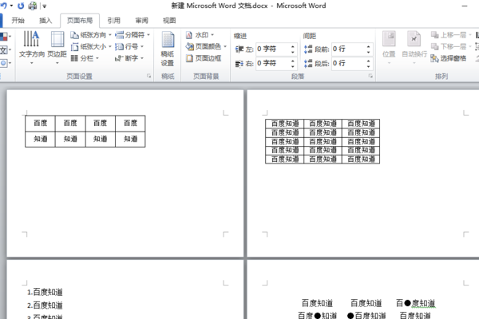Open the 纸张方向 orientation dropdown
Screen dimensions: 479x319
pos(91,35)
